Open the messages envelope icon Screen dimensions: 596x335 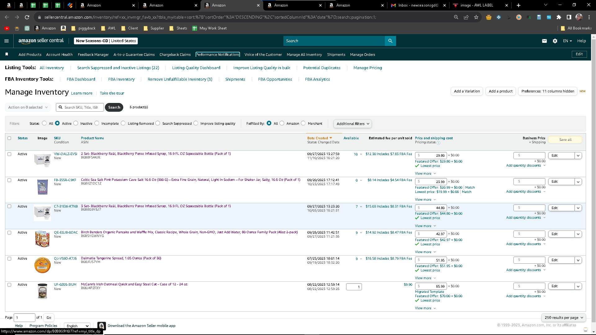coord(544,41)
